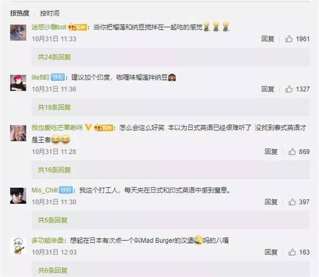This screenshot has height=277, width=319.
Task: Click the orange fan badge beside 迷惑沙雕bot
Action: tap(78, 27)
